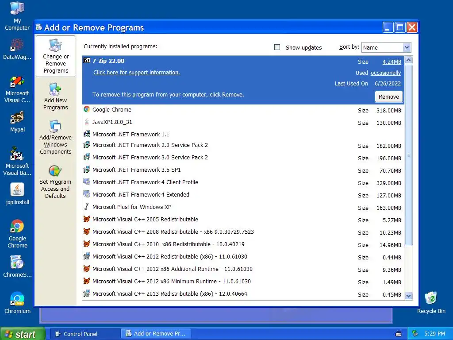Screen dimensions: 453x340
Task: Open Set Program Access and Defaults
Action: 55,182
